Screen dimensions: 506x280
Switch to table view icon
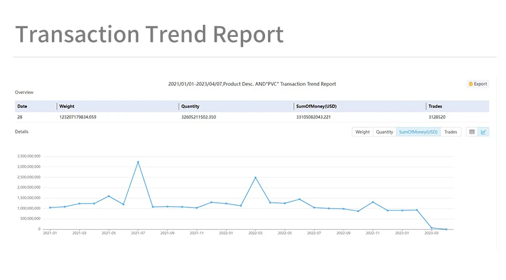click(472, 132)
